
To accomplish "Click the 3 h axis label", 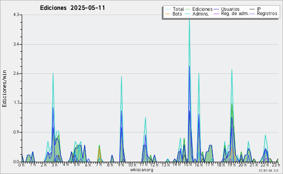I will click(54, 165).
